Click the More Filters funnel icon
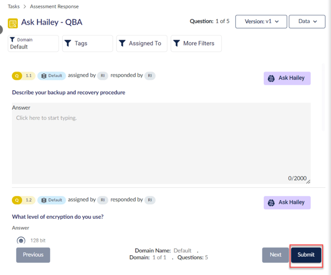The width and height of the screenshot is (331, 275). coord(176,43)
